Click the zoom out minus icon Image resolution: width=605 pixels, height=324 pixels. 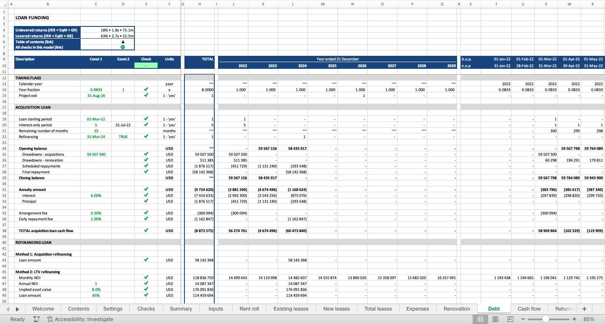click(x=523, y=319)
